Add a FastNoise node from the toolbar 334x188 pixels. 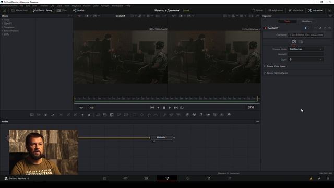coord(39,115)
